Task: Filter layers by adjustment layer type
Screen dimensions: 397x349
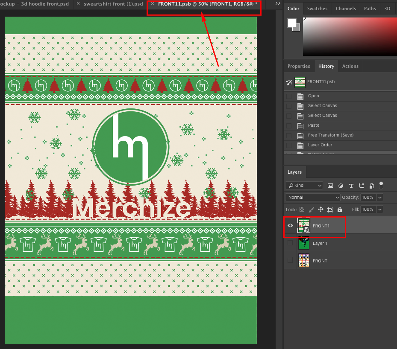Action: [341, 186]
